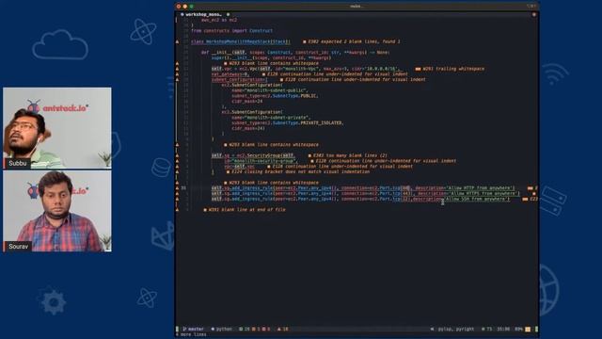The image size is (602, 339).
Task: Click the 35:86 cursor position in the statusline
Action: pos(503,330)
